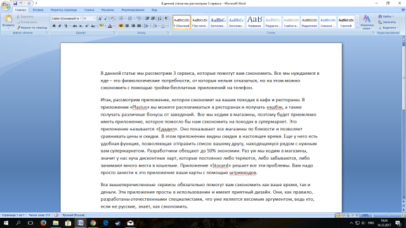Toggle strikethrough formatting
406x228 pixels.
75,26
